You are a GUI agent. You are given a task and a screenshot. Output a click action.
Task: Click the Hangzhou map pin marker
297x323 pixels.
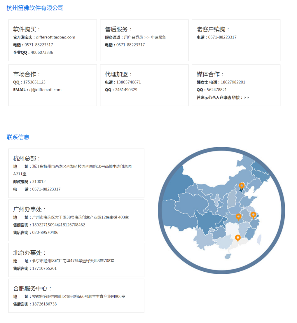click(x=253, y=215)
